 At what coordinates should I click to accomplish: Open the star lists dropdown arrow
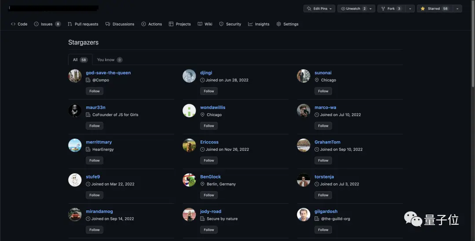457,9
